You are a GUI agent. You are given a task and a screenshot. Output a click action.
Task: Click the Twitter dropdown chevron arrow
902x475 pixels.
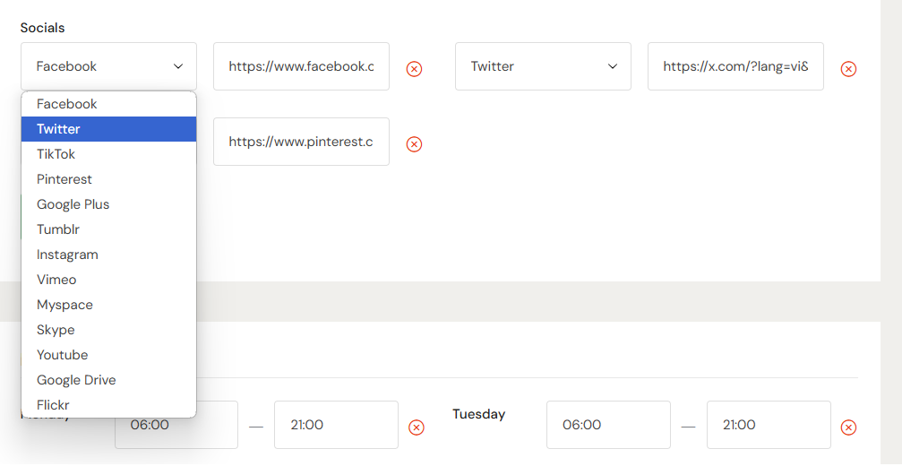[x=613, y=66]
